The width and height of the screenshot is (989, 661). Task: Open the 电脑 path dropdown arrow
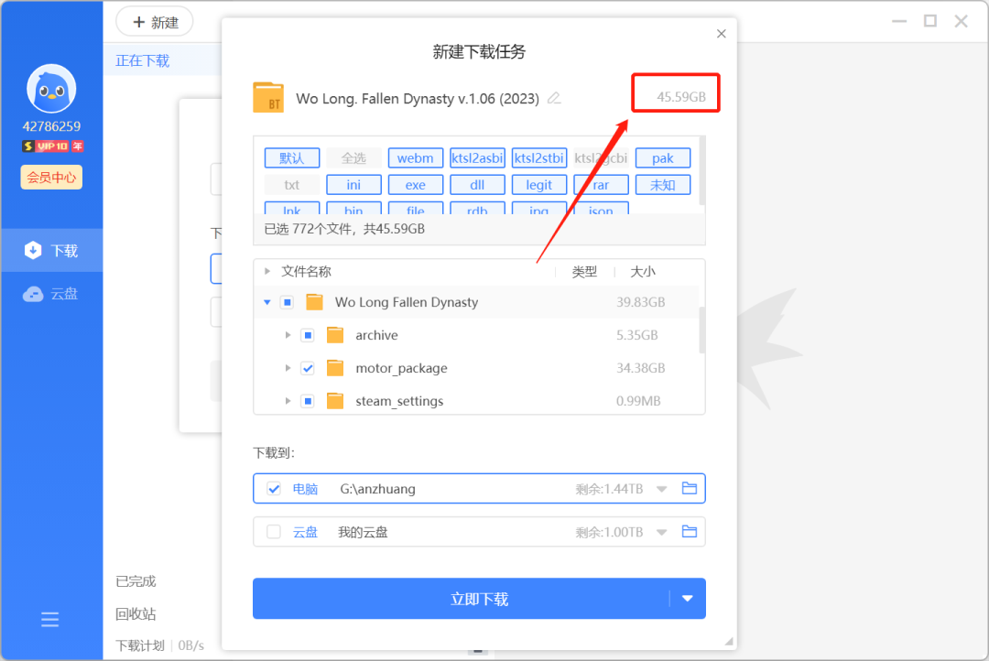(662, 489)
